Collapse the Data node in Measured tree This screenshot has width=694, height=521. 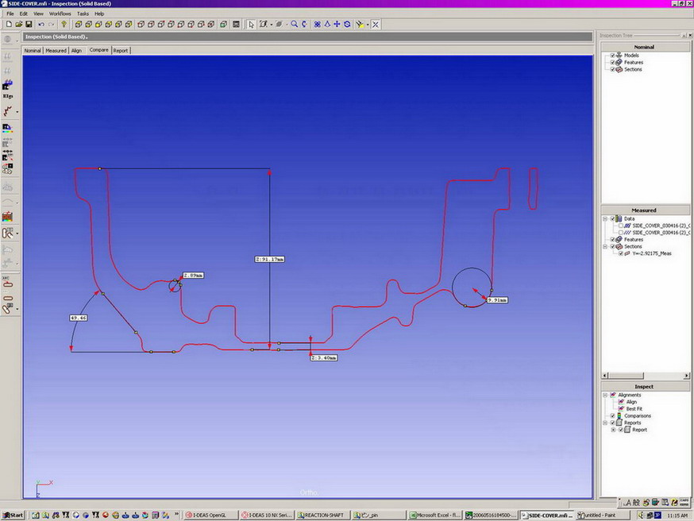605,218
